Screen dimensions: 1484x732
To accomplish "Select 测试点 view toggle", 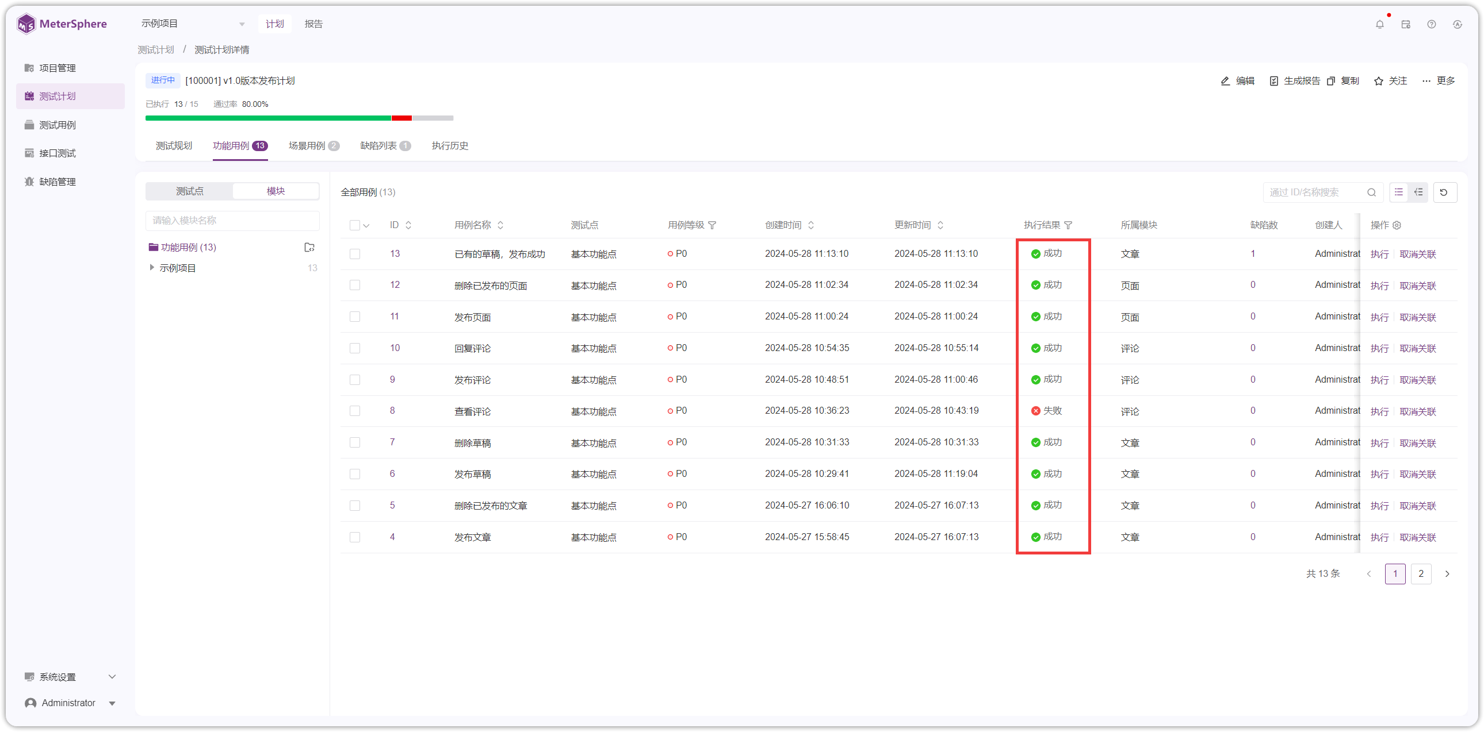I will click(190, 191).
